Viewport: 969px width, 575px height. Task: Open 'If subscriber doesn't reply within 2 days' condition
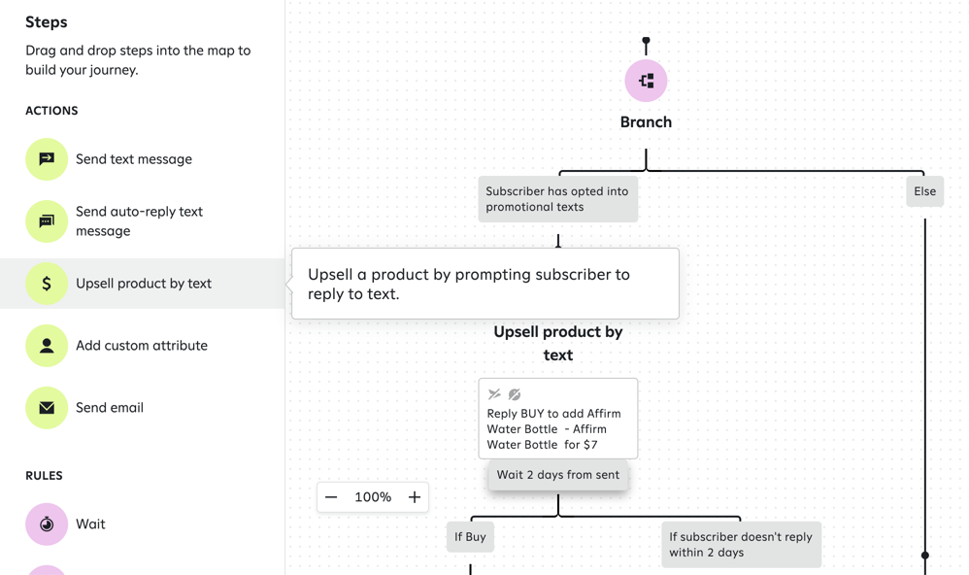click(x=740, y=545)
